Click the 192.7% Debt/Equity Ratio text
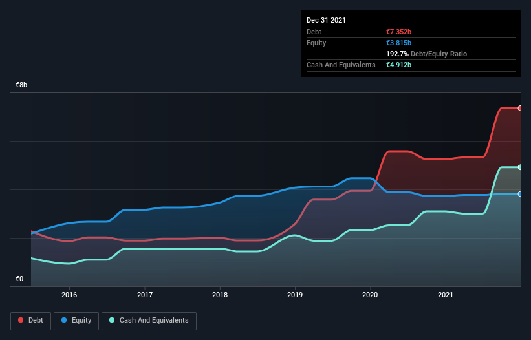531x340 pixels. coord(426,54)
